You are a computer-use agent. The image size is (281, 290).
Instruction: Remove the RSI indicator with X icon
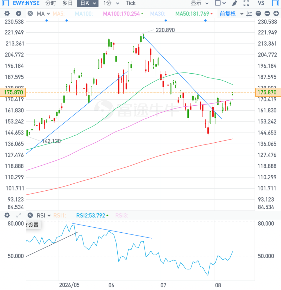[x=30, y=215]
